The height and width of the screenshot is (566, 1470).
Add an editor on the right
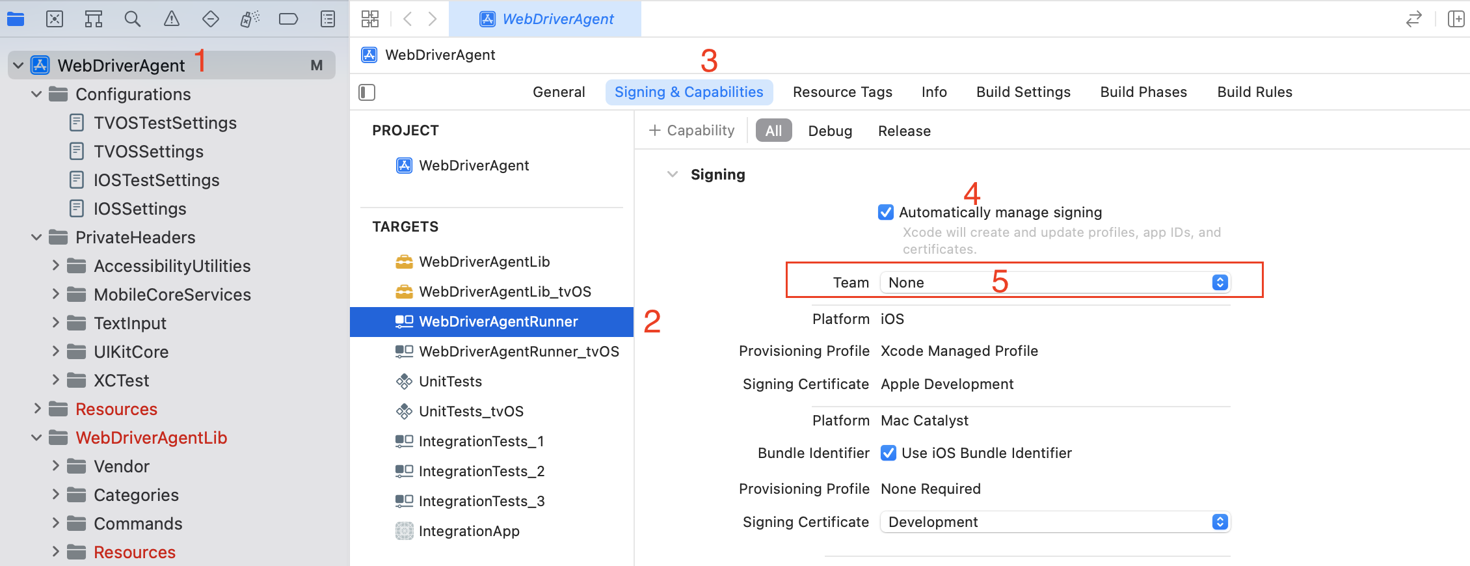1456,19
